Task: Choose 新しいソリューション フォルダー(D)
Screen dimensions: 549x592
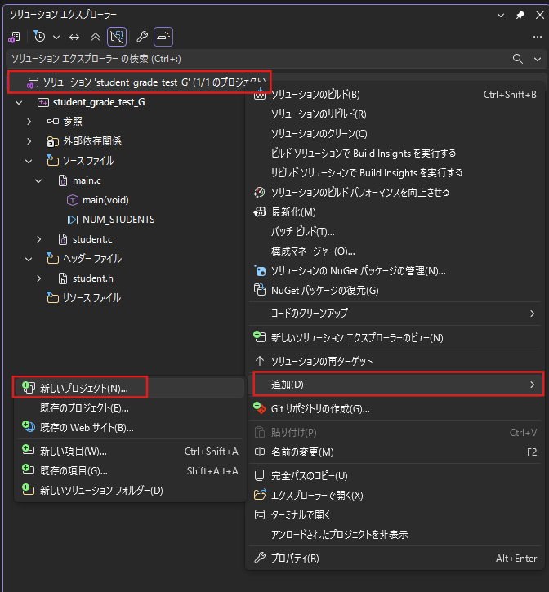Action: pos(130,491)
